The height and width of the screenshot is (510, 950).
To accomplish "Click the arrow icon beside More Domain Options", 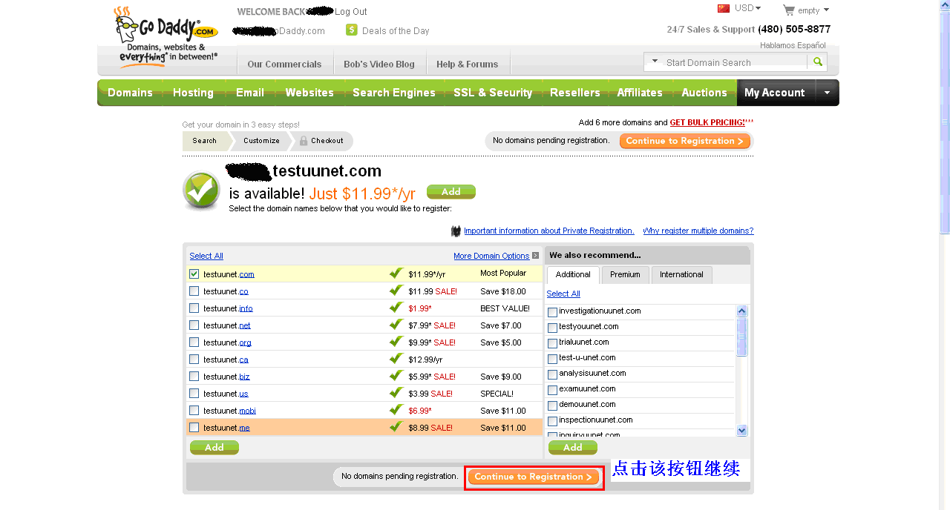I will pyautogui.click(x=535, y=256).
